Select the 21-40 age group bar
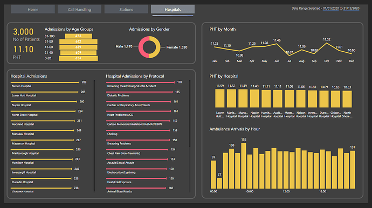The image size is (372, 208). click(78, 53)
